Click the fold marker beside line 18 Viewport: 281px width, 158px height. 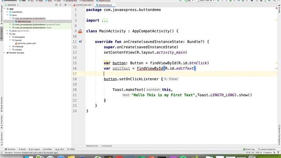[85, 79]
